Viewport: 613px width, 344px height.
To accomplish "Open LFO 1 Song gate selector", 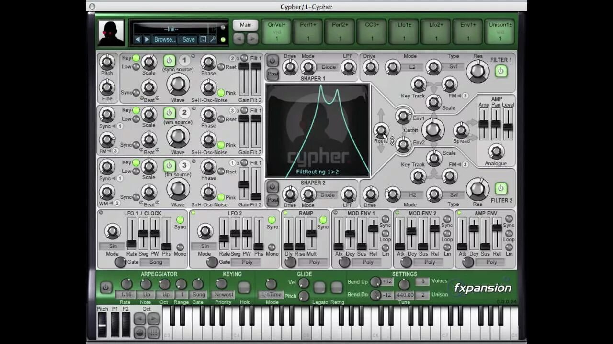I will tap(156, 262).
